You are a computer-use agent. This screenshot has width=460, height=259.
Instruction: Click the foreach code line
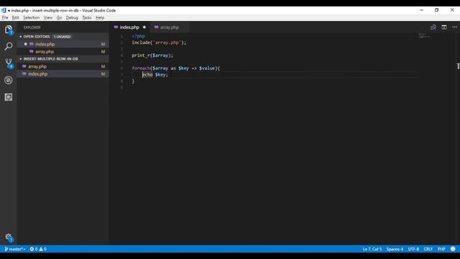pyautogui.click(x=175, y=68)
